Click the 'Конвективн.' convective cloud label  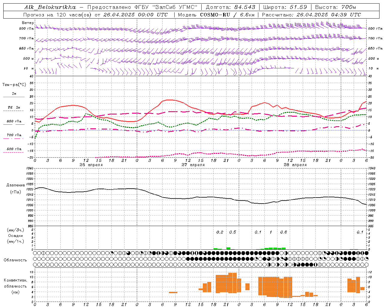click(x=16, y=280)
